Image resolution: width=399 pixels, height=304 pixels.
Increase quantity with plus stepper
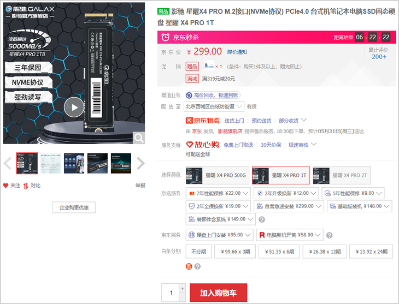point(183,288)
